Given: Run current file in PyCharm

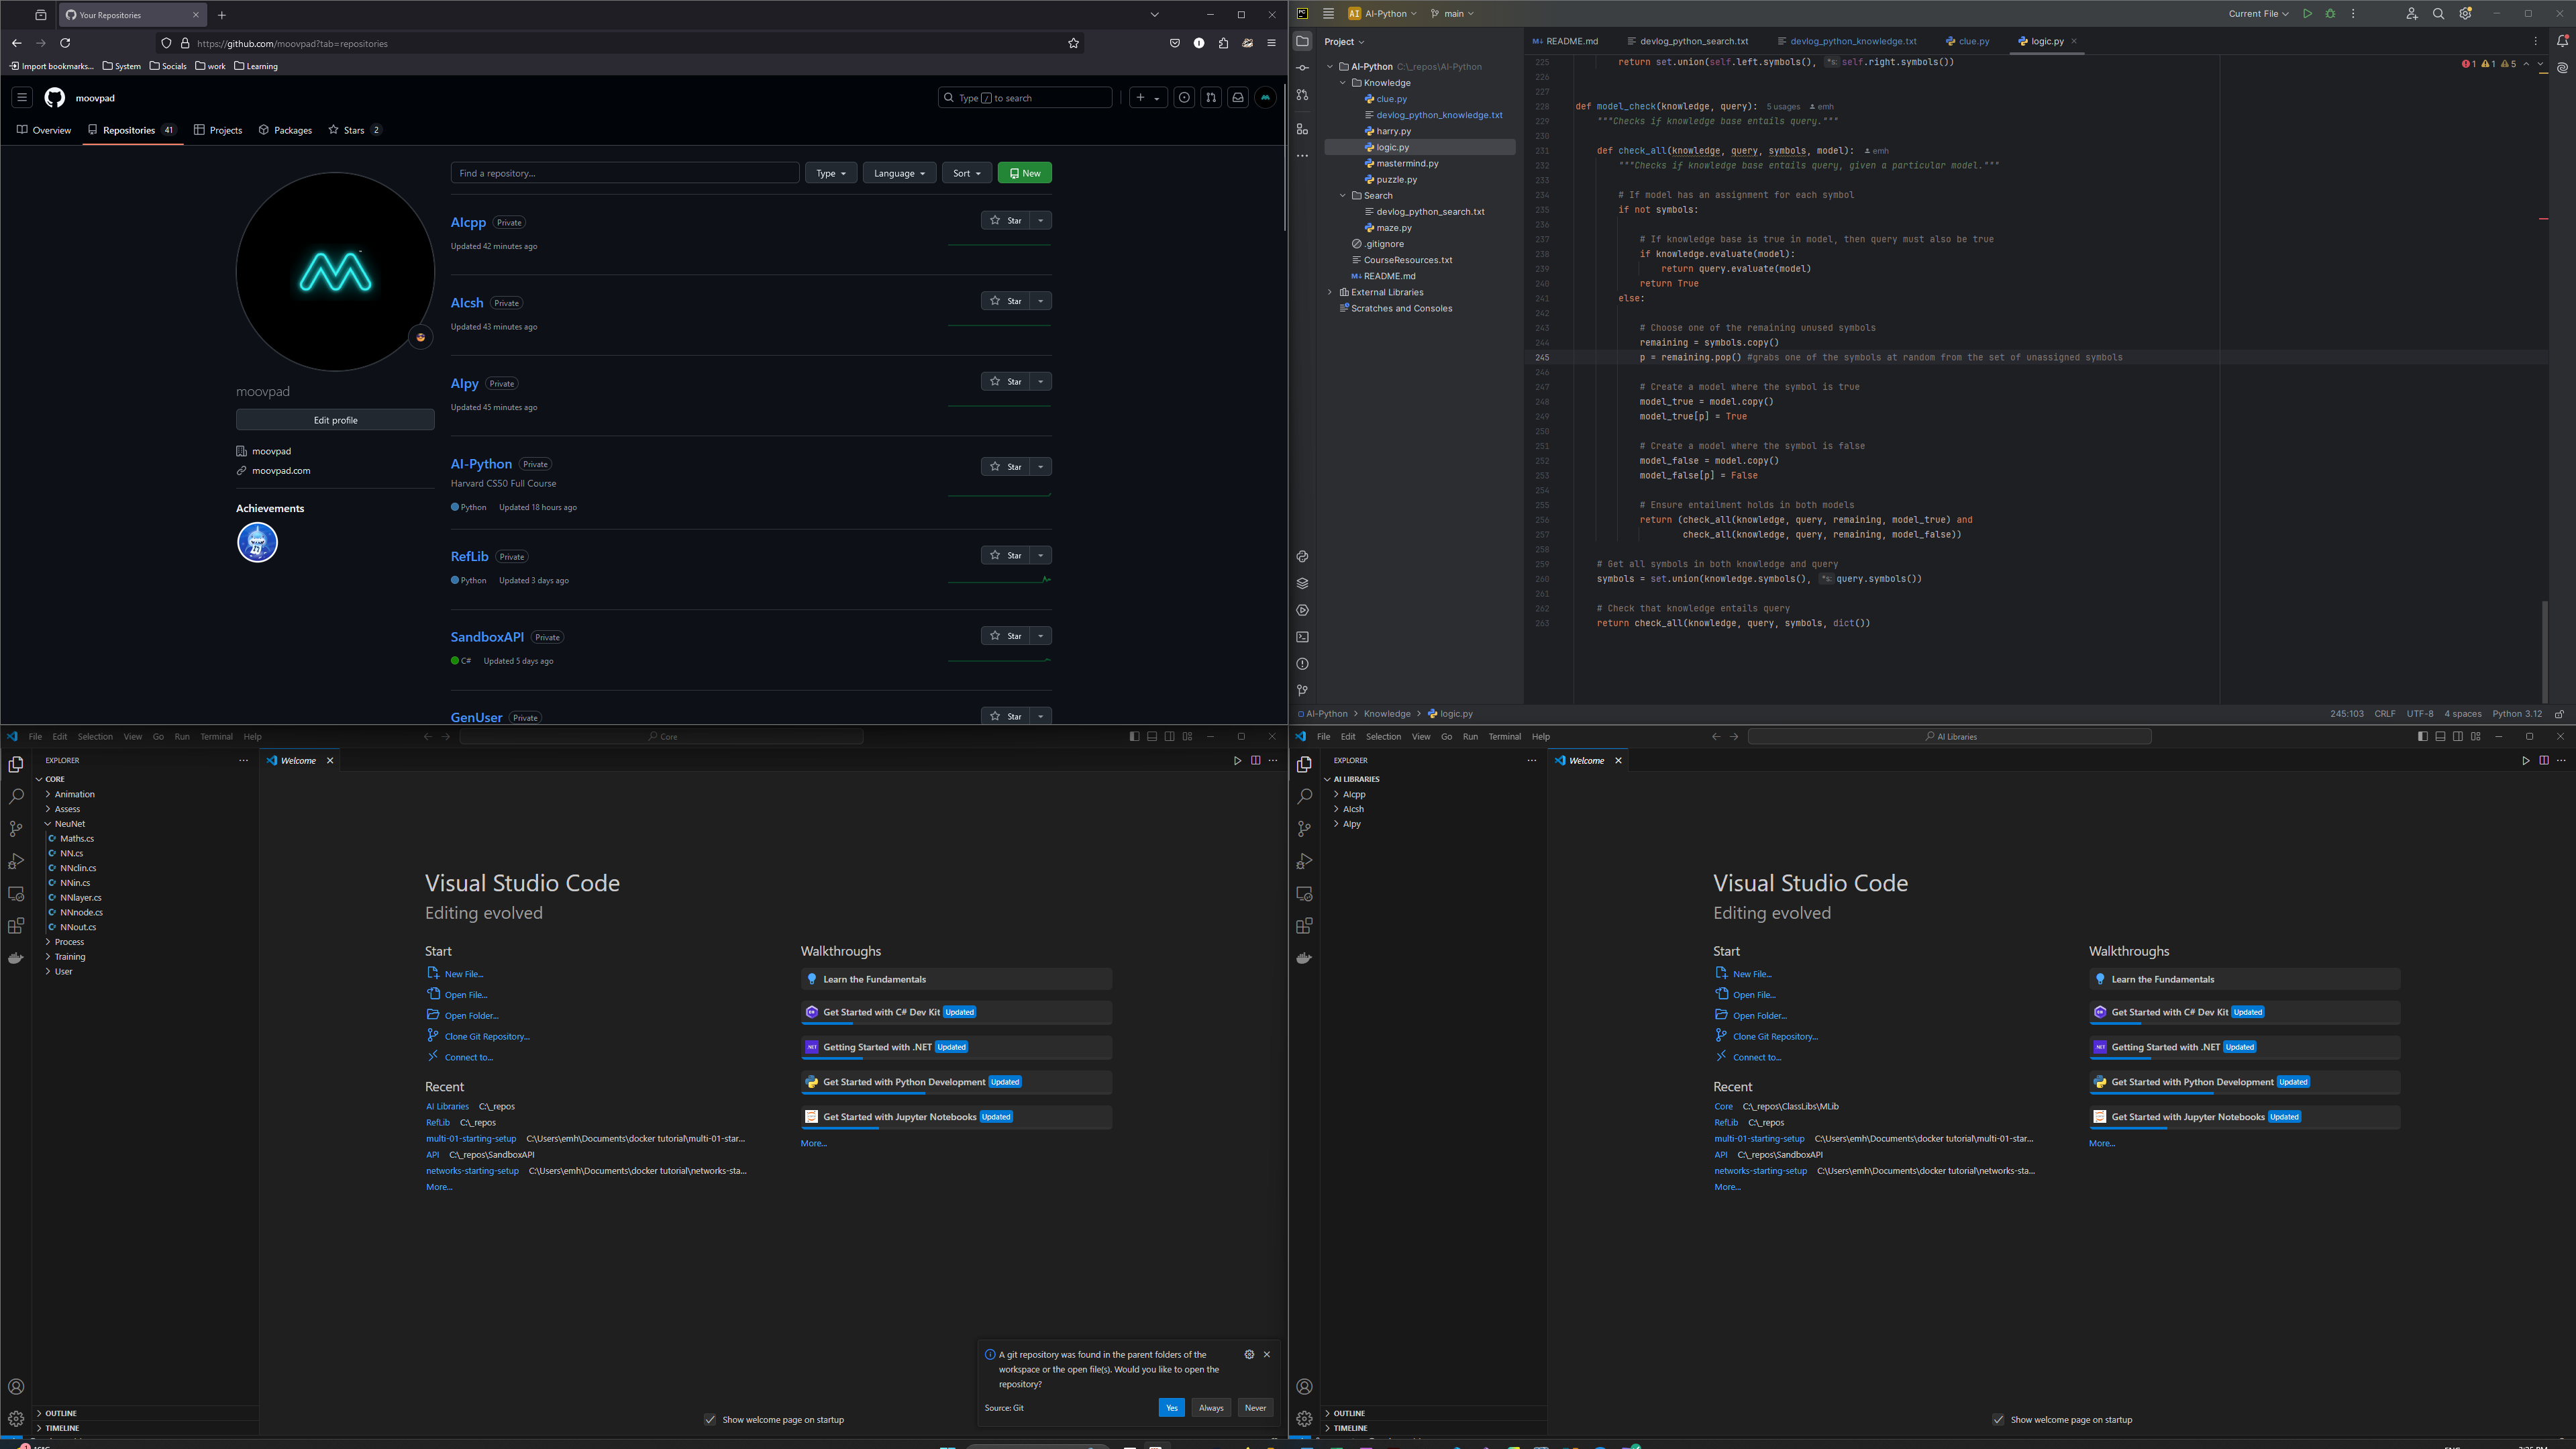Looking at the screenshot, I should pyautogui.click(x=2307, y=14).
